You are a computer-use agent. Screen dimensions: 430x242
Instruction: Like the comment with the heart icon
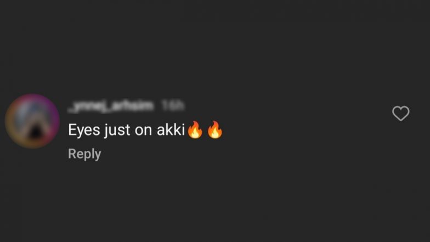pyautogui.click(x=400, y=113)
